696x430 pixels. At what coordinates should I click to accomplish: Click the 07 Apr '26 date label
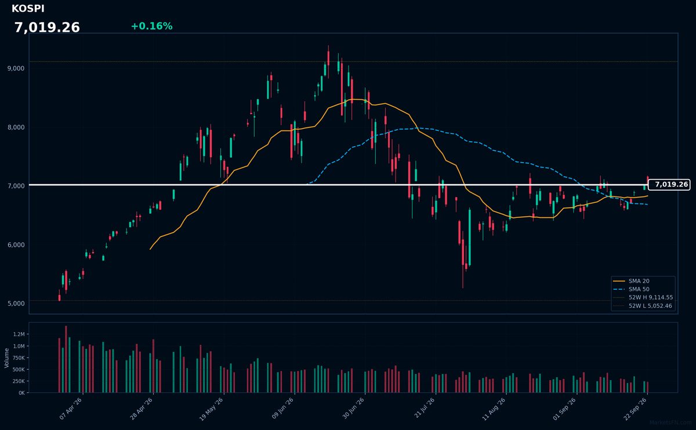coord(71,409)
